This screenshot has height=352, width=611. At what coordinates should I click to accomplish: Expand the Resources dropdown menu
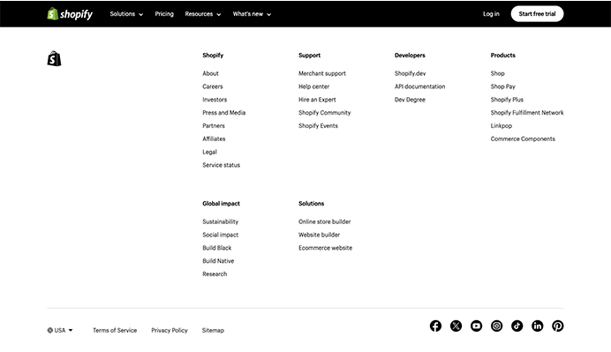202,14
